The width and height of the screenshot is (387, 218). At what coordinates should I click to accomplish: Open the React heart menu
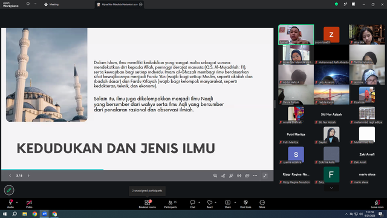click(x=210, y=204)
